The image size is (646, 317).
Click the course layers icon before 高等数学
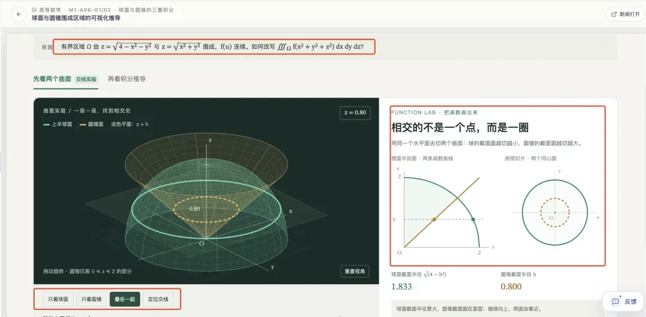34,10
